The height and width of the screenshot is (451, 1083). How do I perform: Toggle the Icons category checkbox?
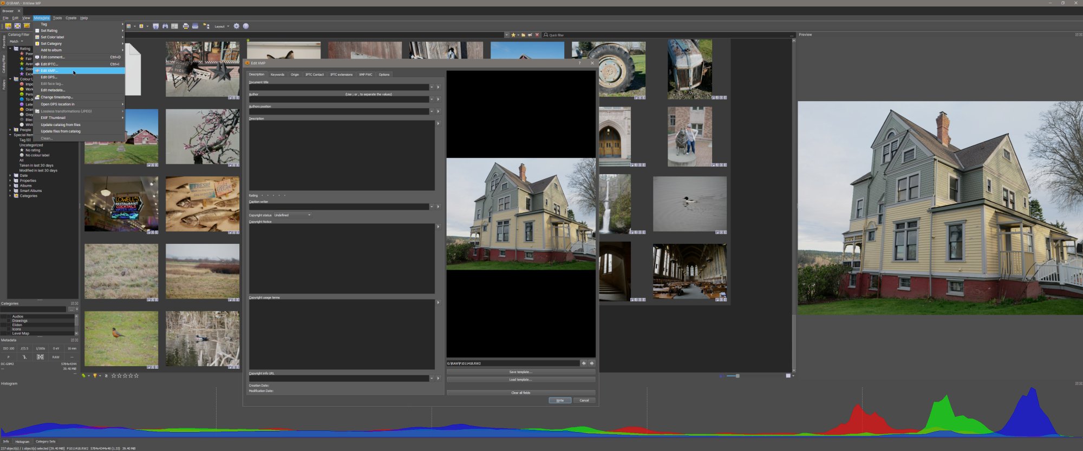9,329
